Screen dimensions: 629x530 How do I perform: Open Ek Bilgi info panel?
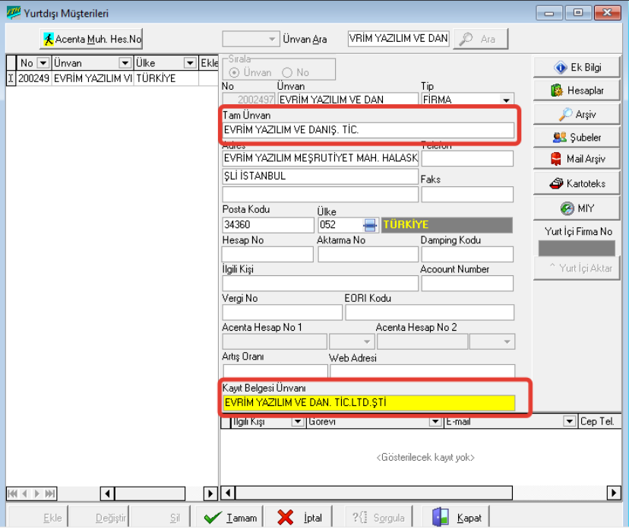click(577, 67)
